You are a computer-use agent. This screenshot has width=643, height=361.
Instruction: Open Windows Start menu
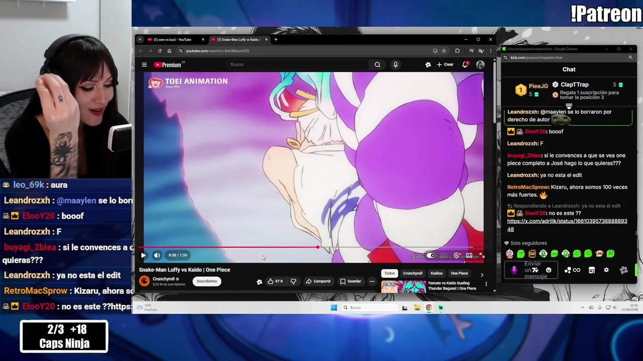point(334,307)
